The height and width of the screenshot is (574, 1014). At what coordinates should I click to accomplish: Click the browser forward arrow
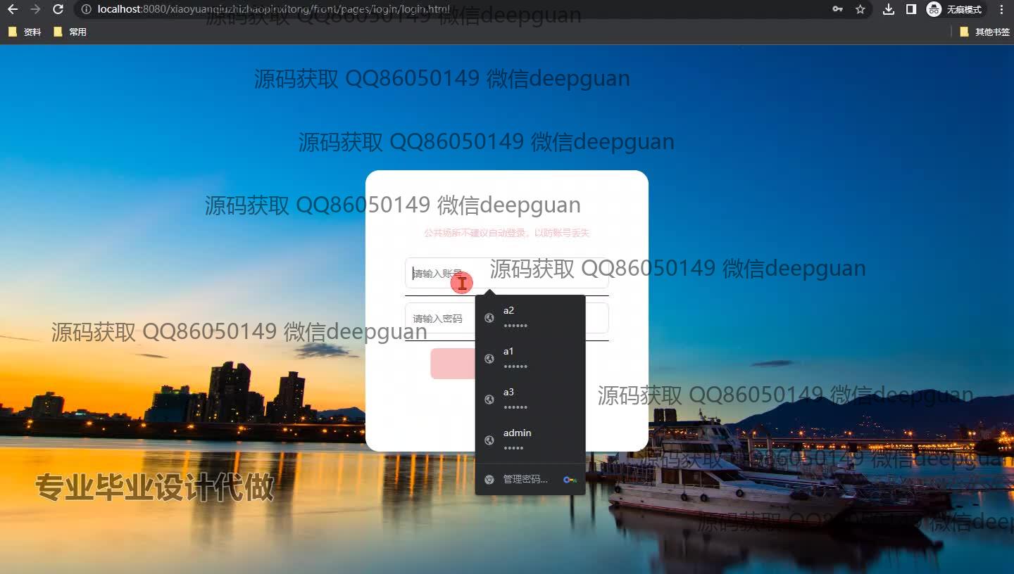click(35, 9)
